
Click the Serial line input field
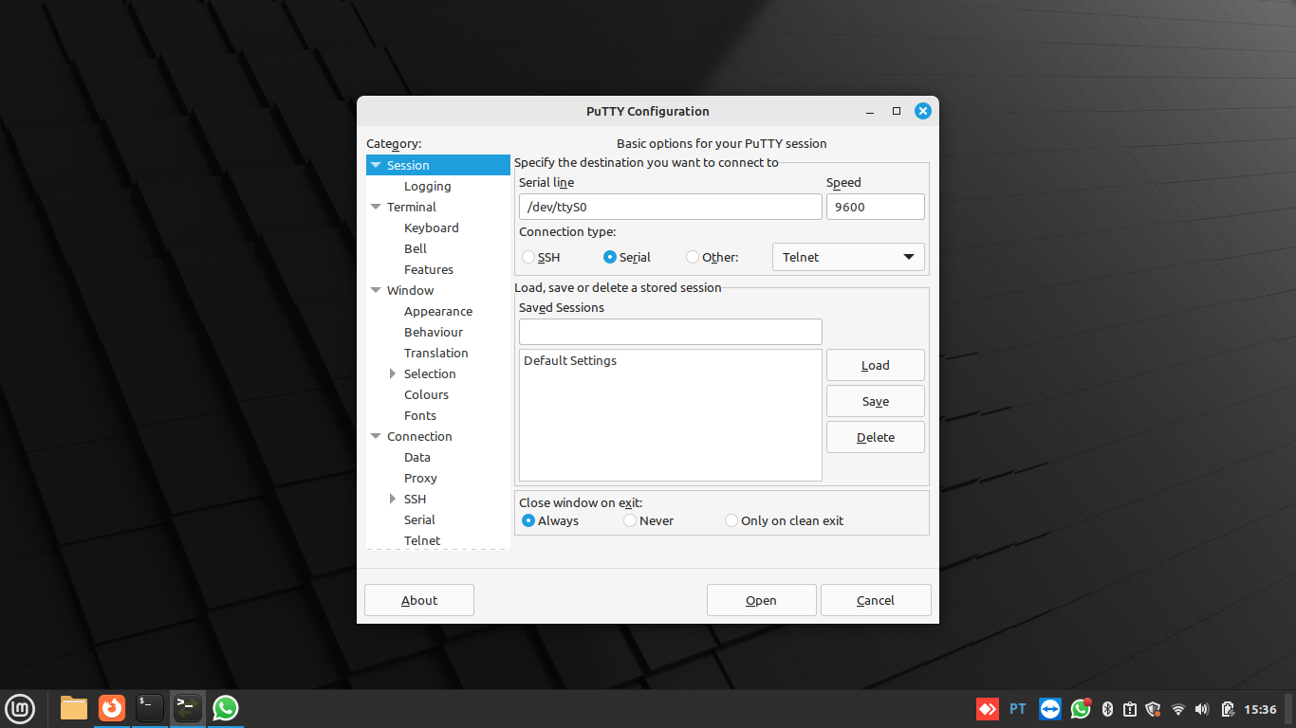[x=671, y=207]
